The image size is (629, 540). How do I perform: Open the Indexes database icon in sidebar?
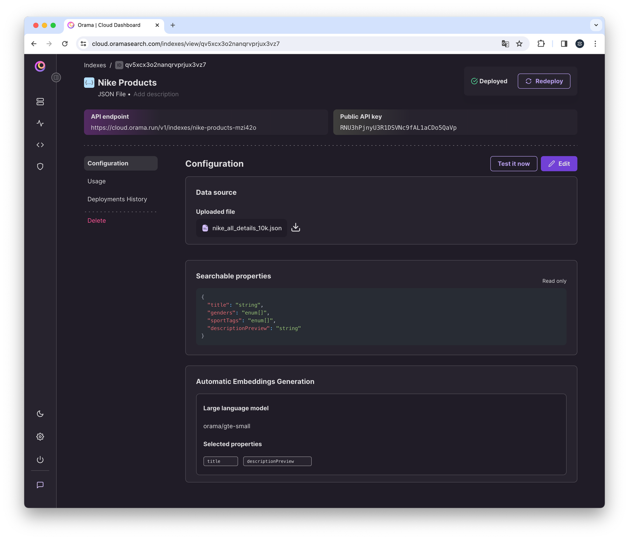40,102
